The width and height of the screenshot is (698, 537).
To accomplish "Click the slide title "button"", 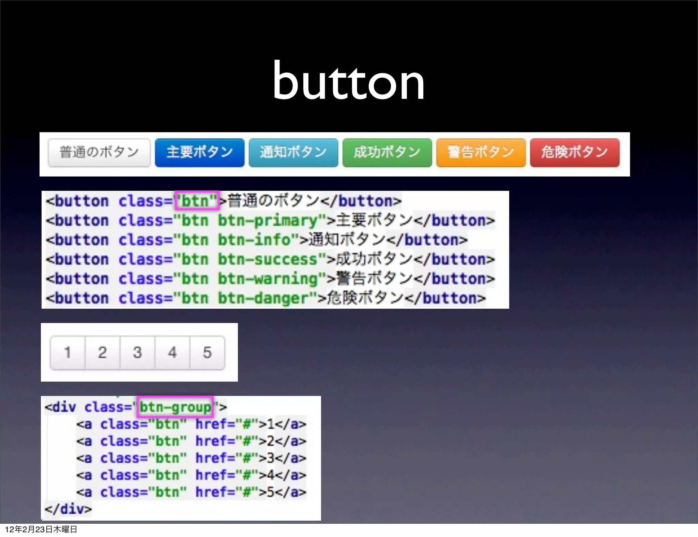I will (348, 81).
